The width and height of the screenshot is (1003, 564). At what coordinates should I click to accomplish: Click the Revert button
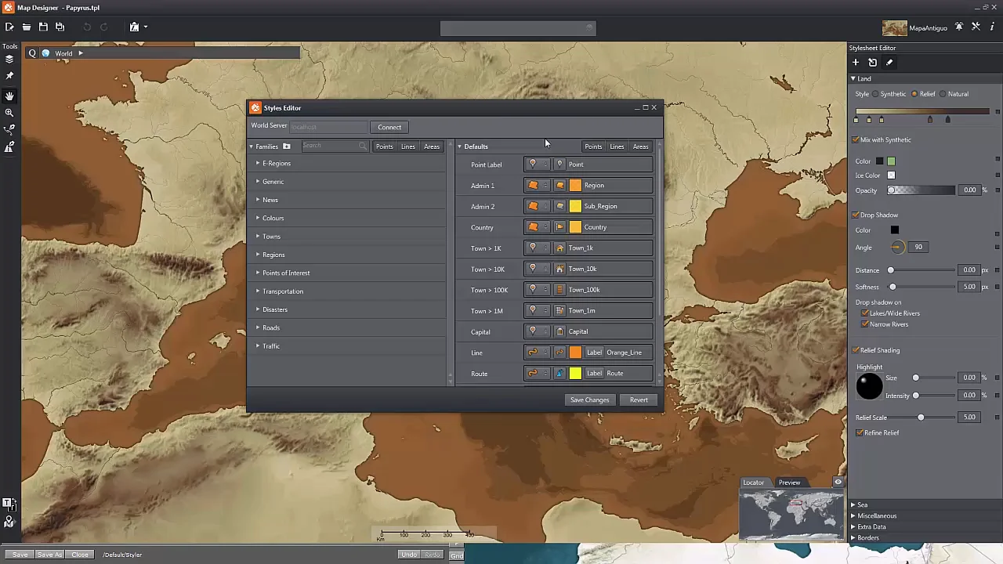point(639,399)
